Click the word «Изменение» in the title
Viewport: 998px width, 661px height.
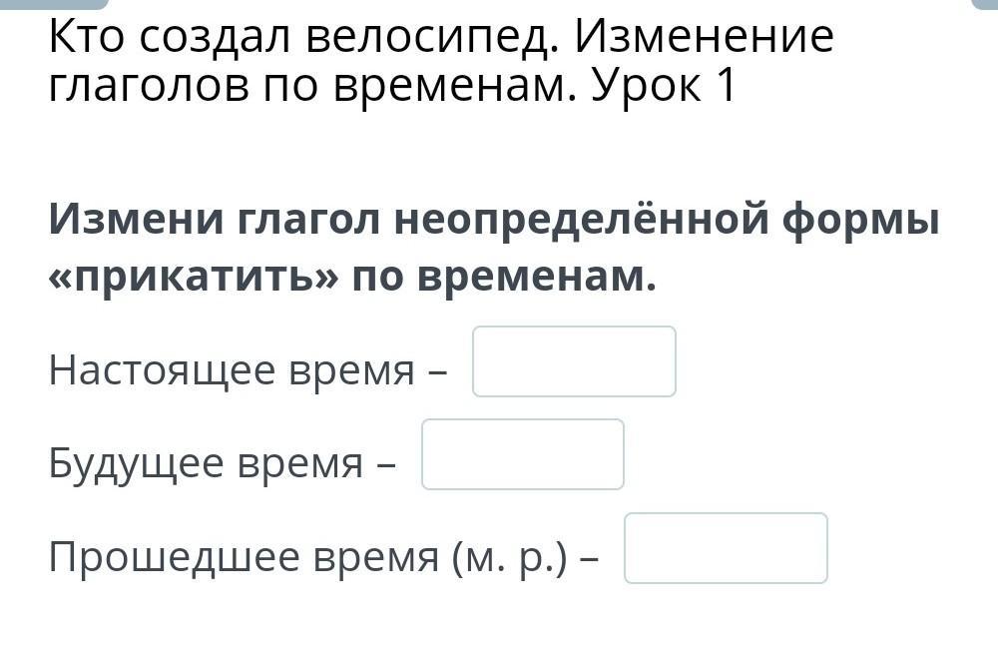(x=705, y=36)
